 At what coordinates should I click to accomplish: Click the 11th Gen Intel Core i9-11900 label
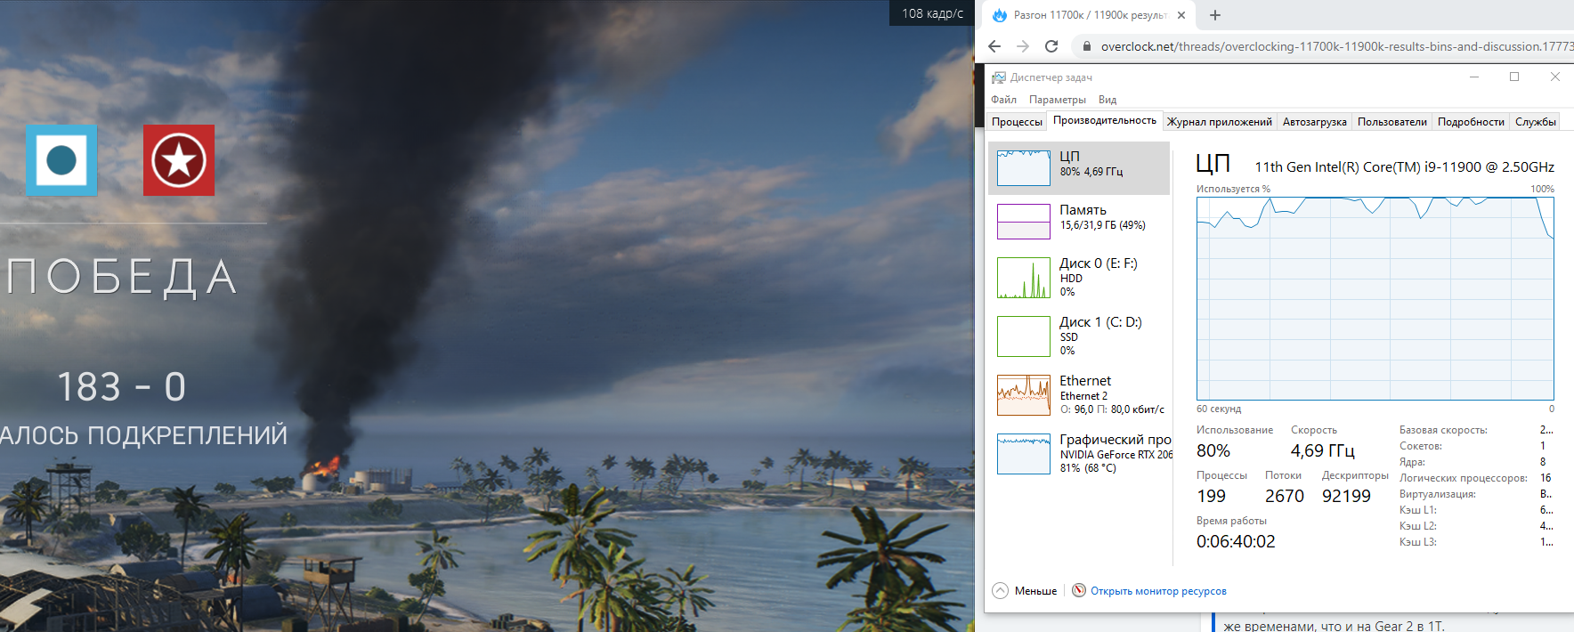[1405, 166]
